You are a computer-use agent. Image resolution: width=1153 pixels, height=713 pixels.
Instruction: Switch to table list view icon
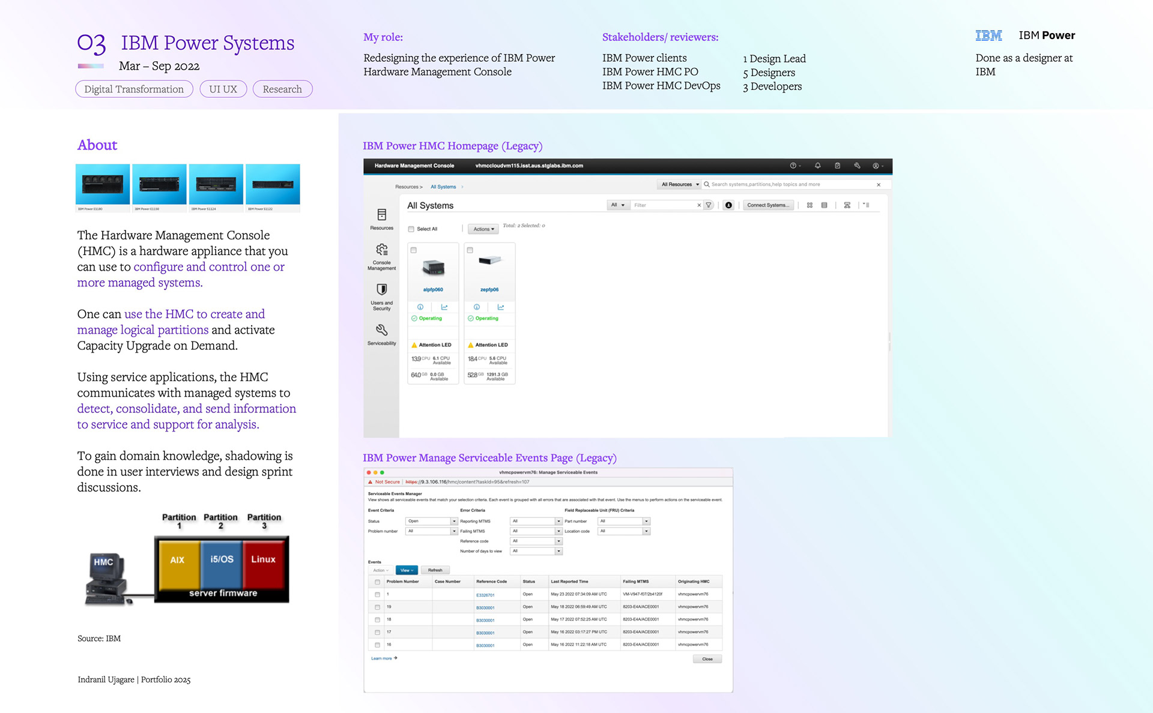(824, 205)
